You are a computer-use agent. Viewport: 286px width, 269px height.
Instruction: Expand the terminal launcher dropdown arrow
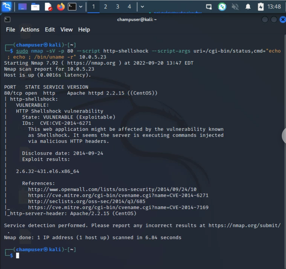tap(81, 7)
